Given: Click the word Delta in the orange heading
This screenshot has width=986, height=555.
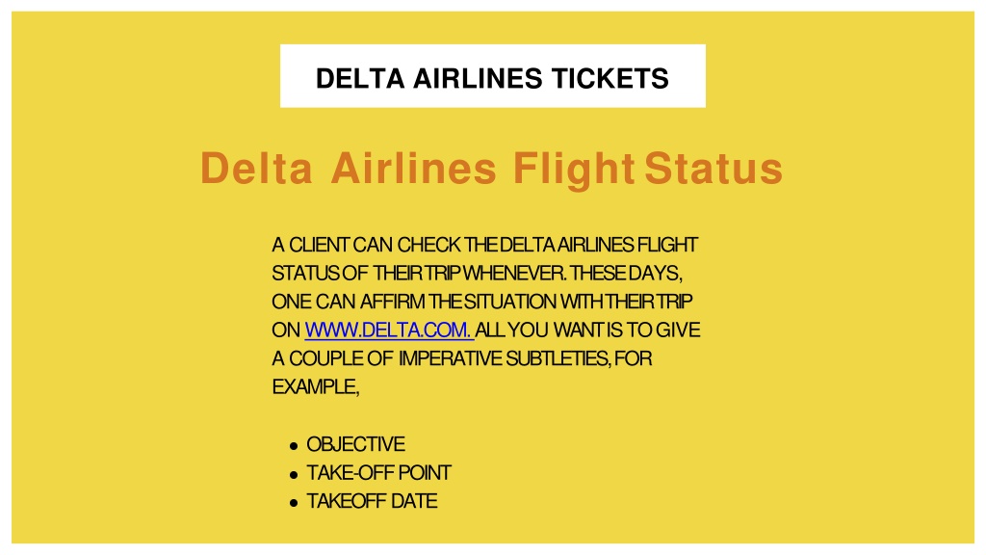Looking at the screenshot, I should [256, 168].
